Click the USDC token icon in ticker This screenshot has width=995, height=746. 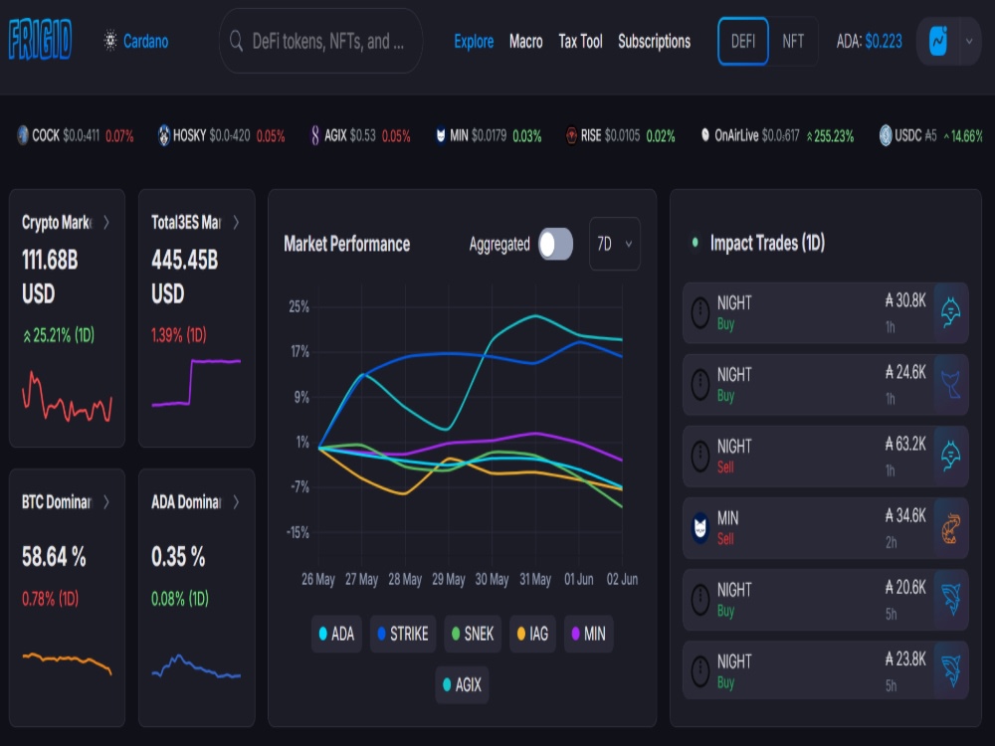coord(886,135)
